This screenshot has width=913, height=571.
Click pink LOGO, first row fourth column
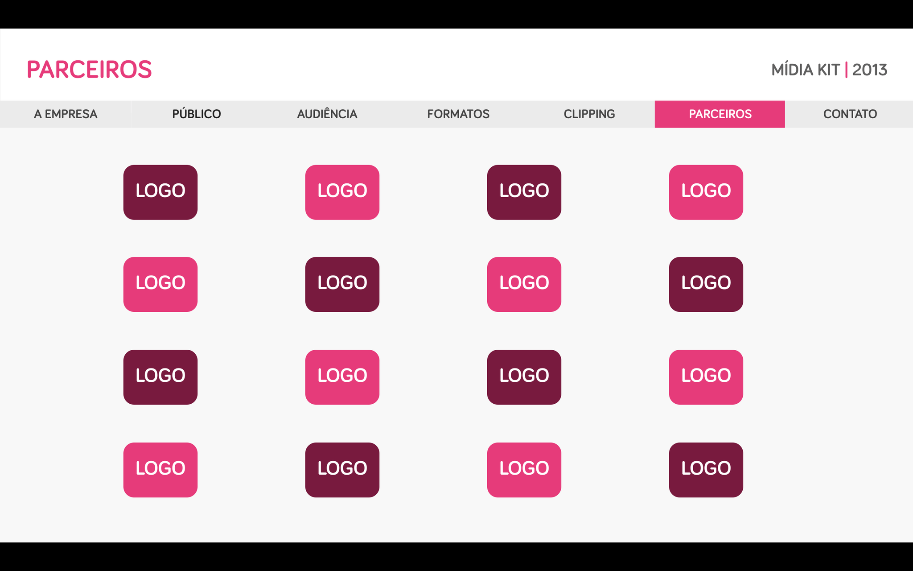tap(706, 192)
